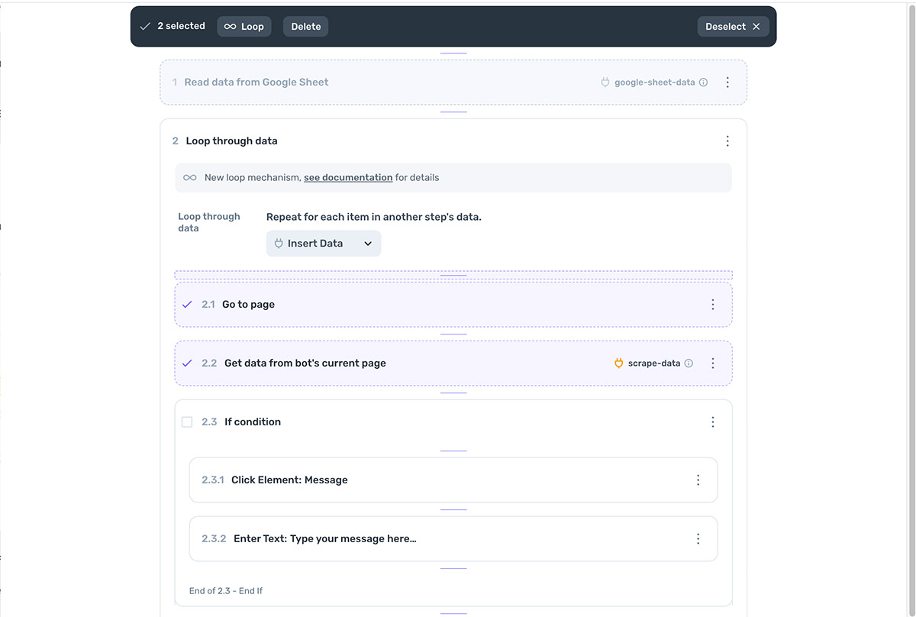Click the insert-step line above step 1
Viewport: 916px width, 617px height.
point(453,53)
